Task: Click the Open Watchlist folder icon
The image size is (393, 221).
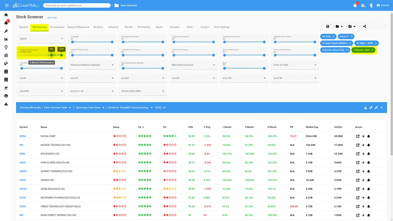Action: (116, 6)
